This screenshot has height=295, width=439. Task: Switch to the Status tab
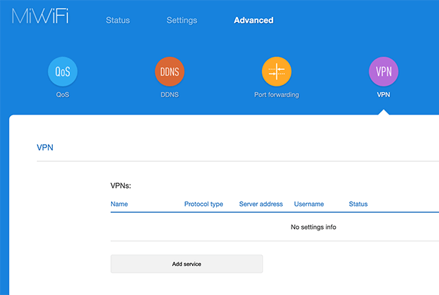coord(118,21)
